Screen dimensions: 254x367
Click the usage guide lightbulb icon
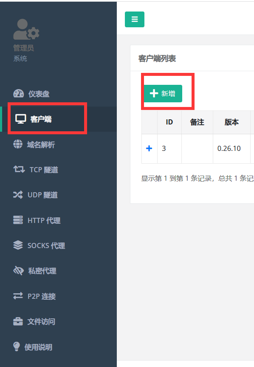17,347
